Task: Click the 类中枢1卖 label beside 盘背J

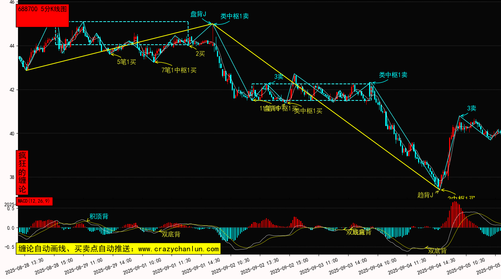Action: 235,16
